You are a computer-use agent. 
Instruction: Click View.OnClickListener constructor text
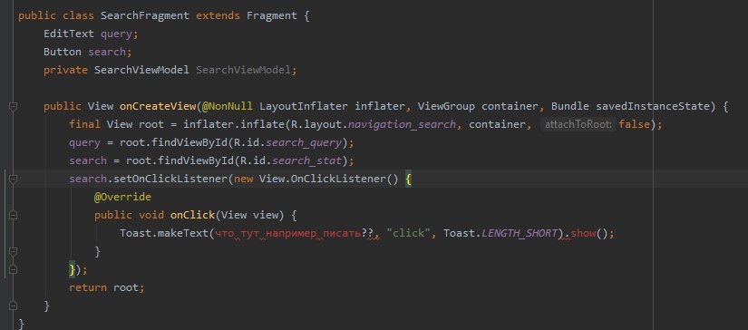[x=329, y=179]
